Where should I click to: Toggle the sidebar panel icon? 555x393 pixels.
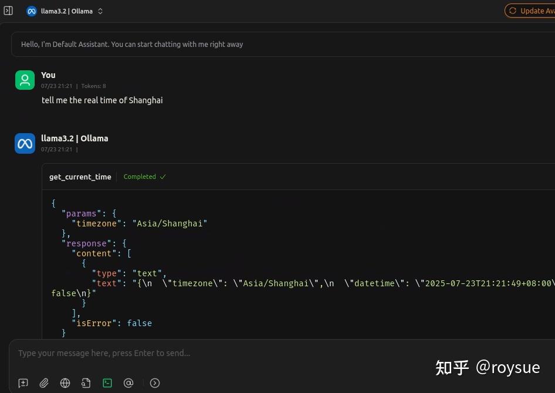point(8,11)
